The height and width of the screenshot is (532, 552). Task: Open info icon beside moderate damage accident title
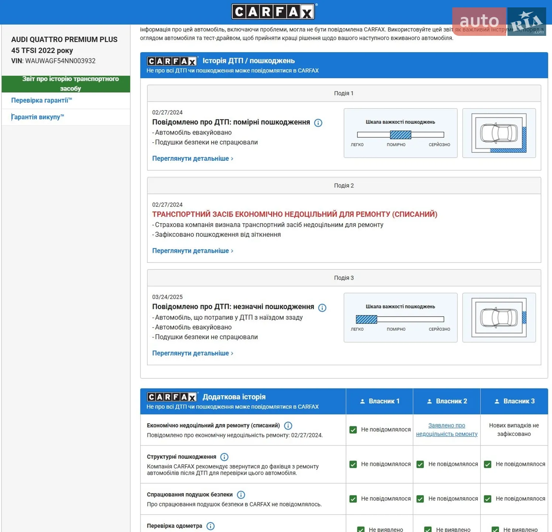318,123
